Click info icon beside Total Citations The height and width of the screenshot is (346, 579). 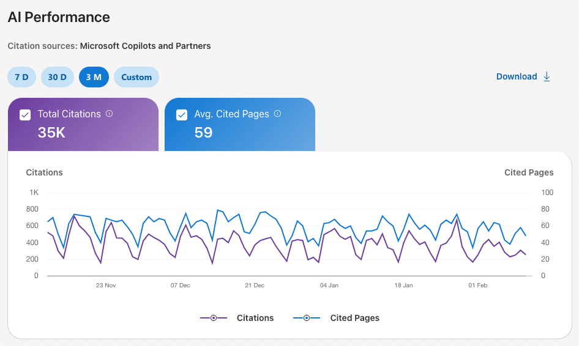pyautogui.click(x=110, y=114)
